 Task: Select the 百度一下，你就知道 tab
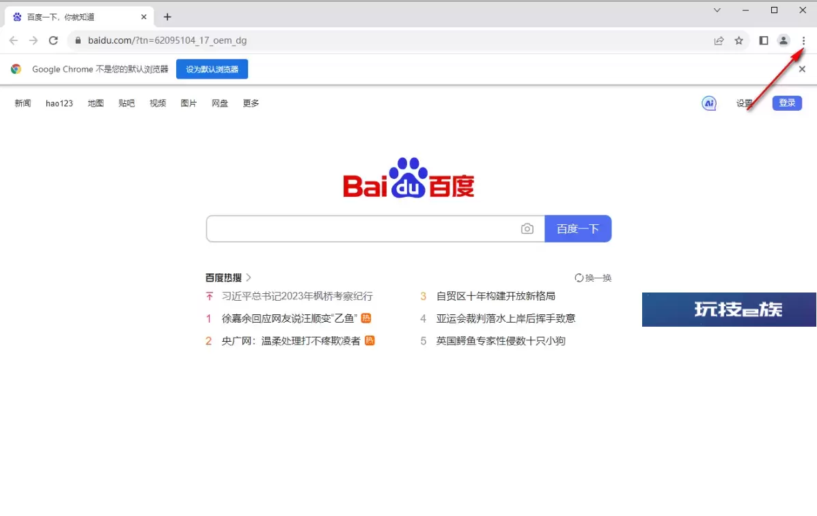pos(79,17)
